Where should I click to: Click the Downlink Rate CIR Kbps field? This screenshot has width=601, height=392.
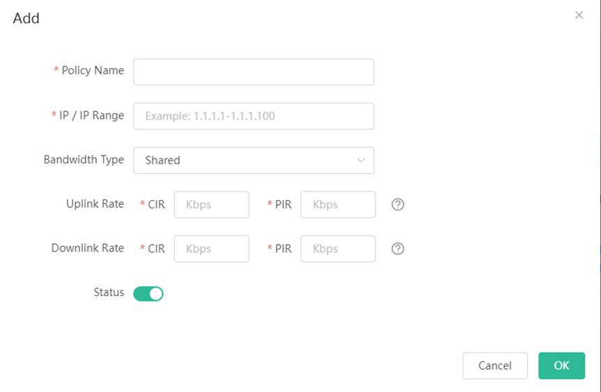click(x=212, y=249)
